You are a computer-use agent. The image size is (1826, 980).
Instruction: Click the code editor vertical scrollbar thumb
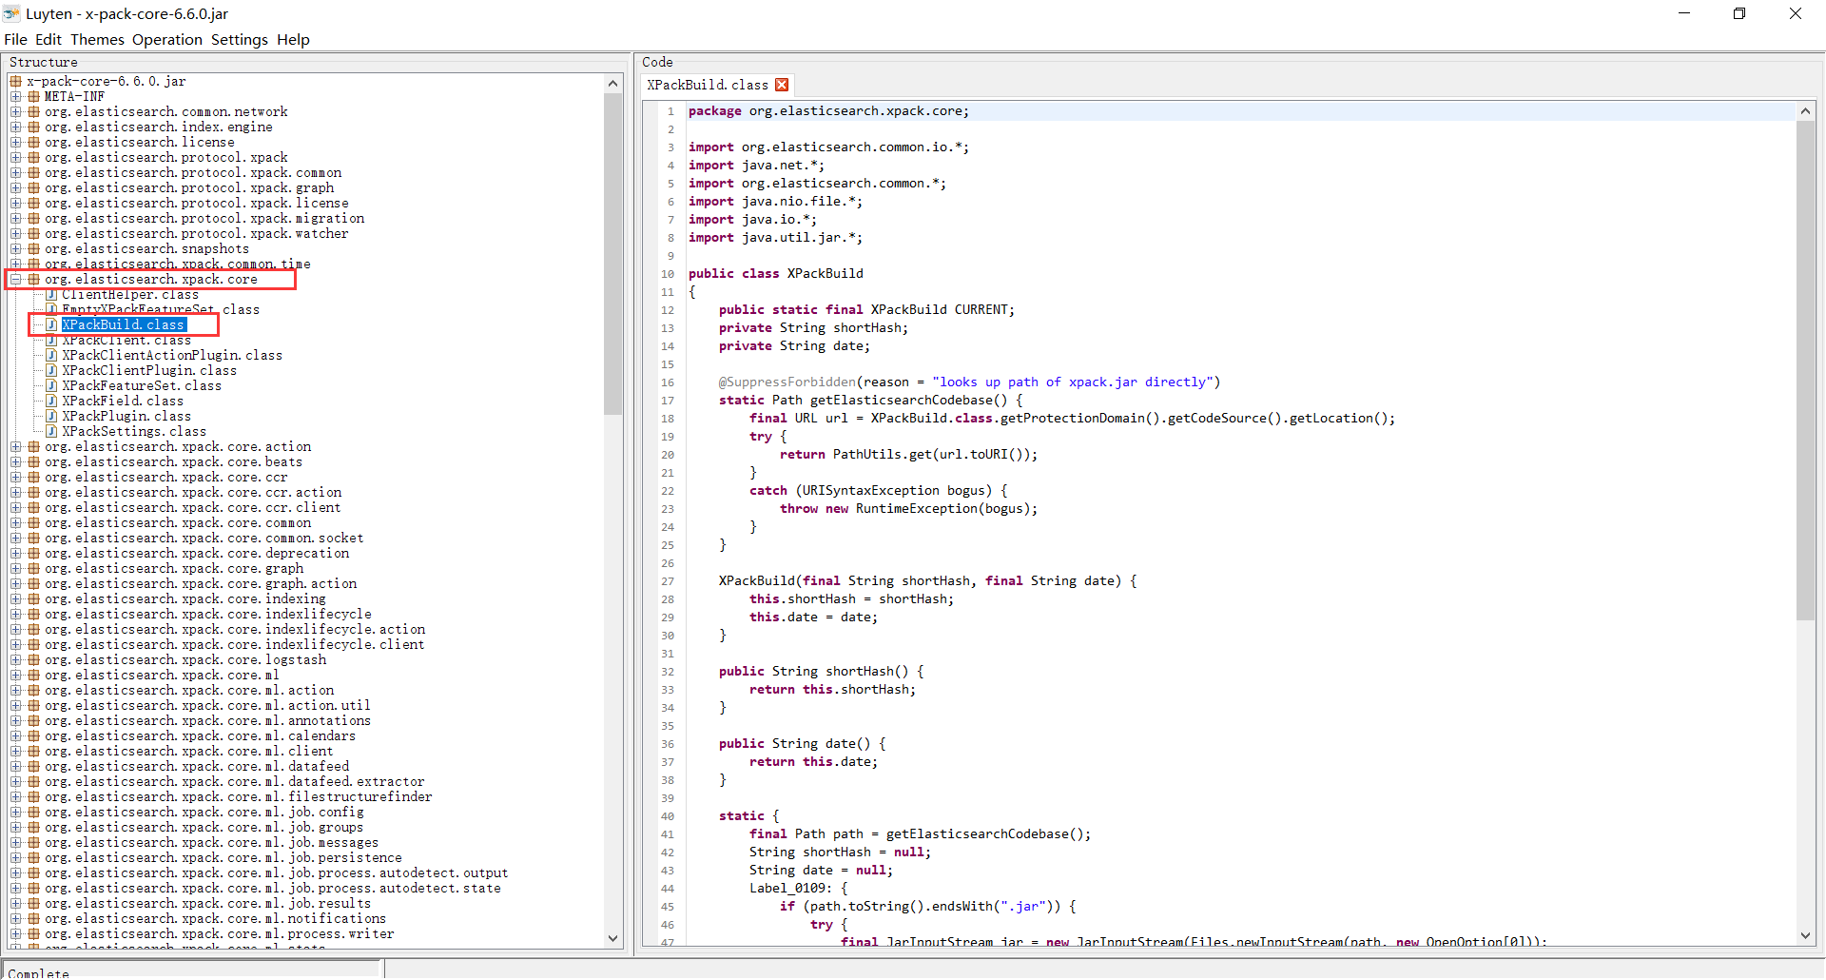click(x=1805, y=371)
